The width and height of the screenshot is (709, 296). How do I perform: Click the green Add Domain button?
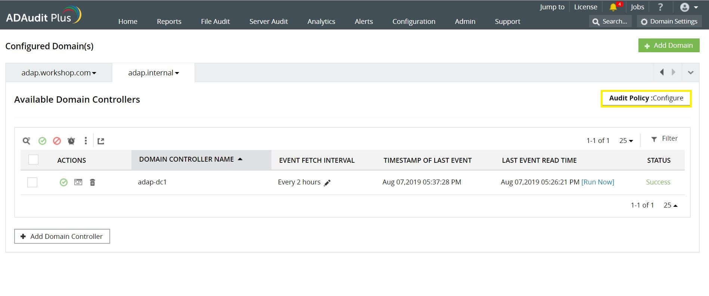click(668, 46)
